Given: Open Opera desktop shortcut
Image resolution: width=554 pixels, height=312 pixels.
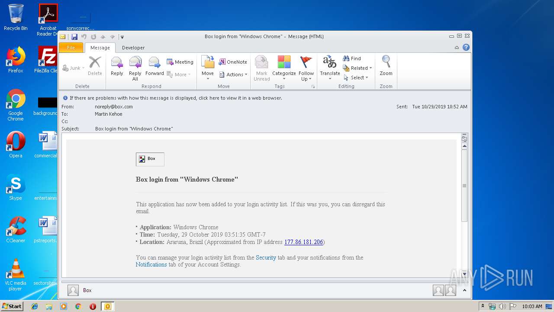Looking at the screenshot, I should [16, 145].
